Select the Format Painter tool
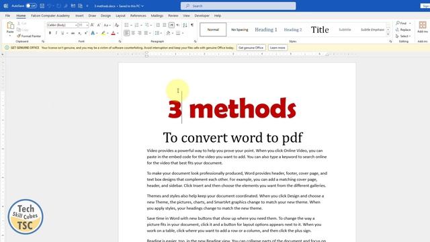Screen dimensions: 430x242 click(x=29, y=36)
